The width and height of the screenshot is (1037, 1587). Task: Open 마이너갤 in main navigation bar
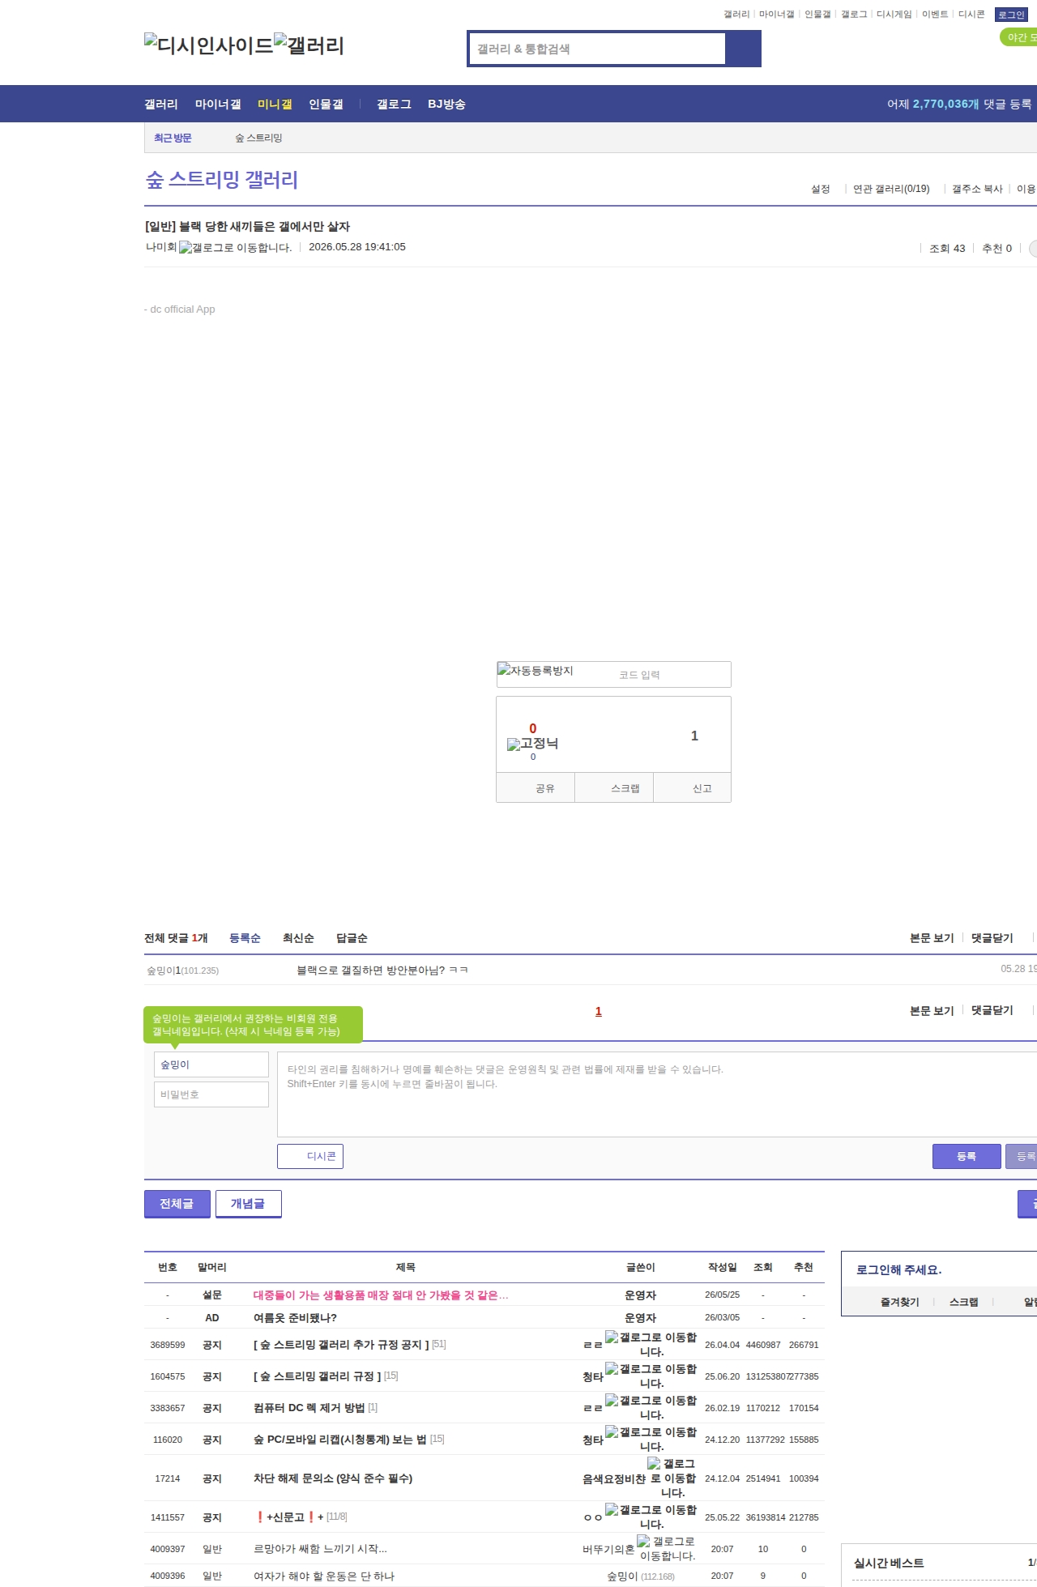pyautogui.click(x=218, y=104)
